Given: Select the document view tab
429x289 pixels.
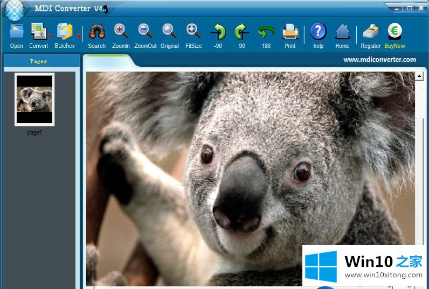Looking at the screenshot, I should click(x=109, y=61).
